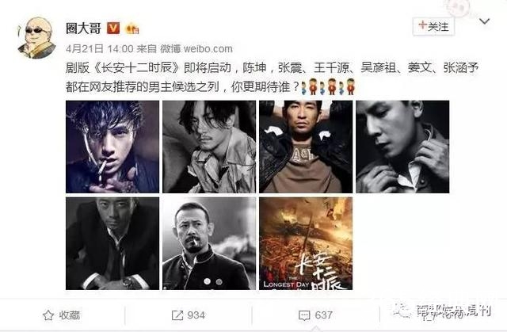The width and height of the screenshot is (507, 332).
Task: Open the photo of man in dark suit
Action: 112,243
